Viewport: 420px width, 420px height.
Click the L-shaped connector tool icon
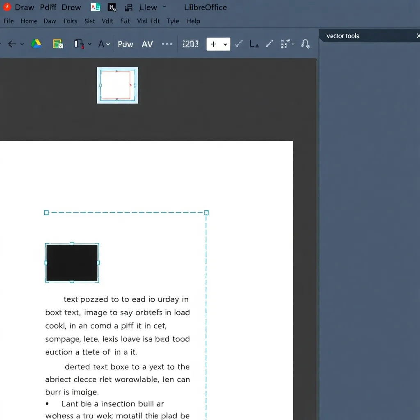click(254, 44)
